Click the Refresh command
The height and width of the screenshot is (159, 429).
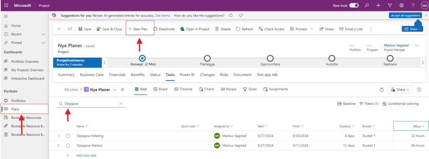pyautogui.click(x=244, y=29)
